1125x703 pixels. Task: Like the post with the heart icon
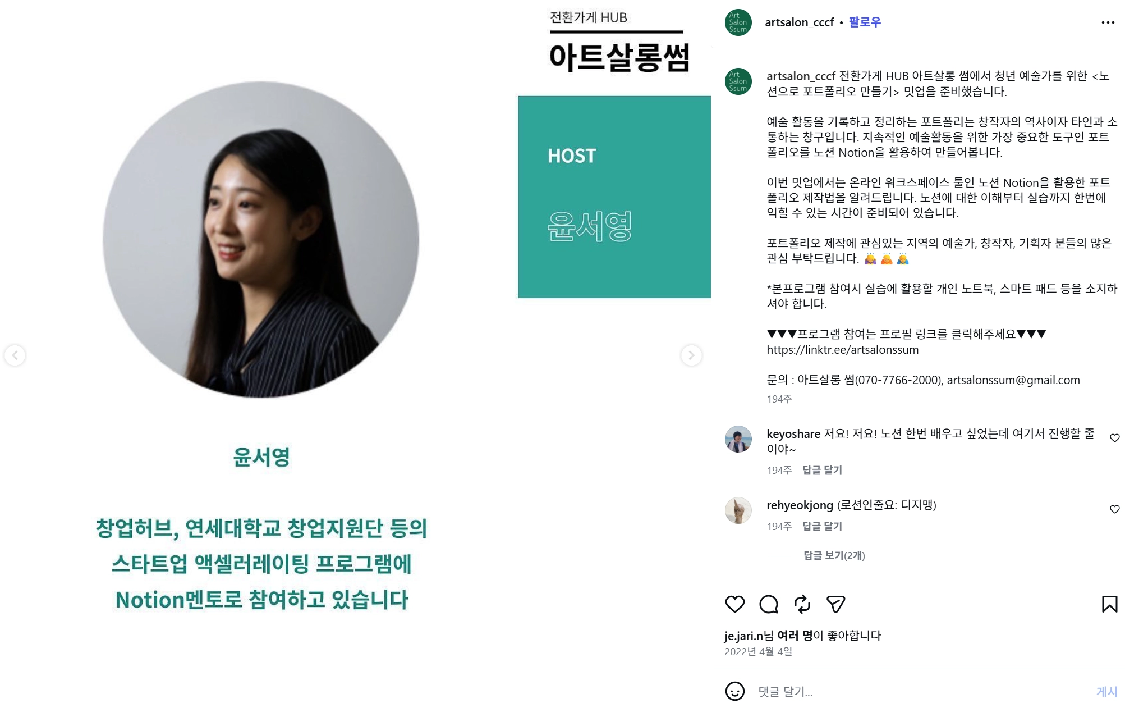pos(734,604)
